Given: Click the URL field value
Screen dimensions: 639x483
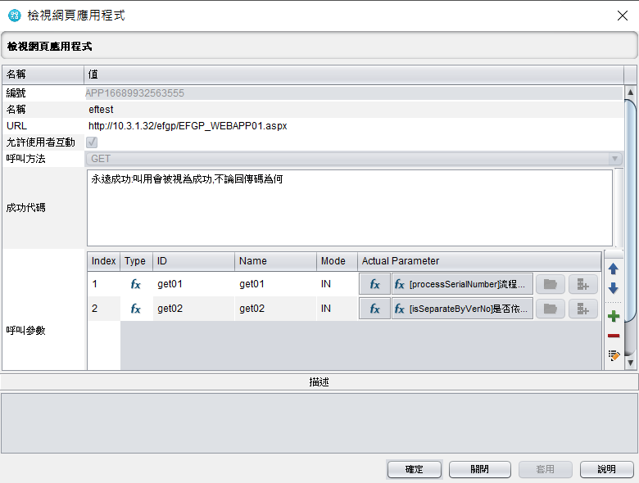Looking at the screenshot, I should (188, 126).
